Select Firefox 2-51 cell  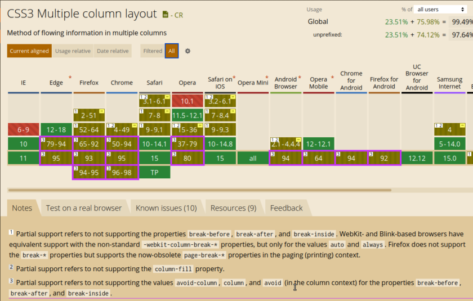tap(89, 115)
